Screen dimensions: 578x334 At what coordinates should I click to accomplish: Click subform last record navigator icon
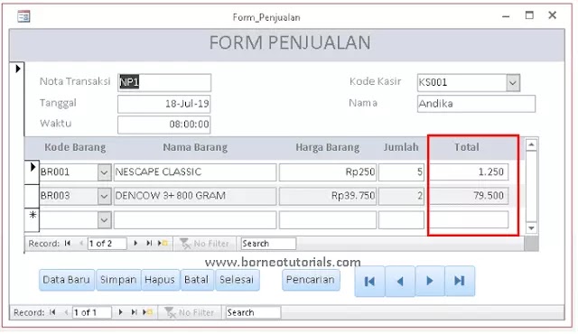click(149, 243)
